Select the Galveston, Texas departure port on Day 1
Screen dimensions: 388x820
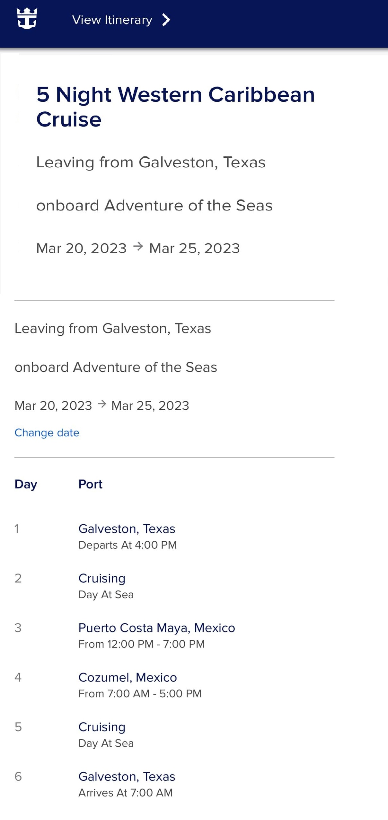127,529
